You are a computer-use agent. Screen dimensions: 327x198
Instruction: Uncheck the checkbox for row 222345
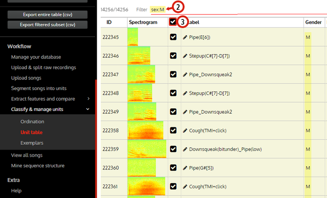173,37
